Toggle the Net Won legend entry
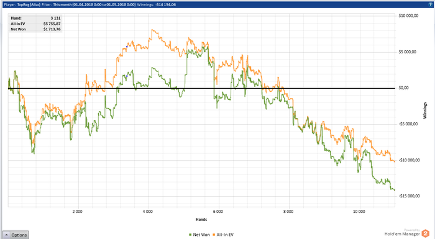 pyautogui.click(x=199, y=235)
